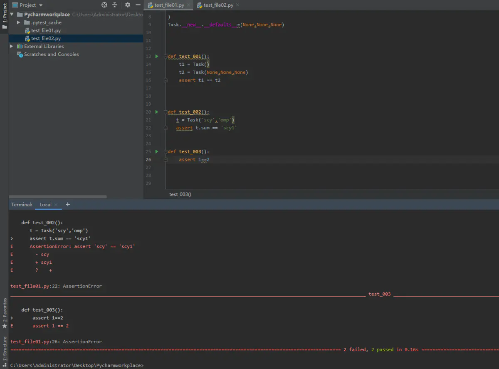Fold the test_002 function with the gutter fold marker
499x369 pixels.
(166, 112)
